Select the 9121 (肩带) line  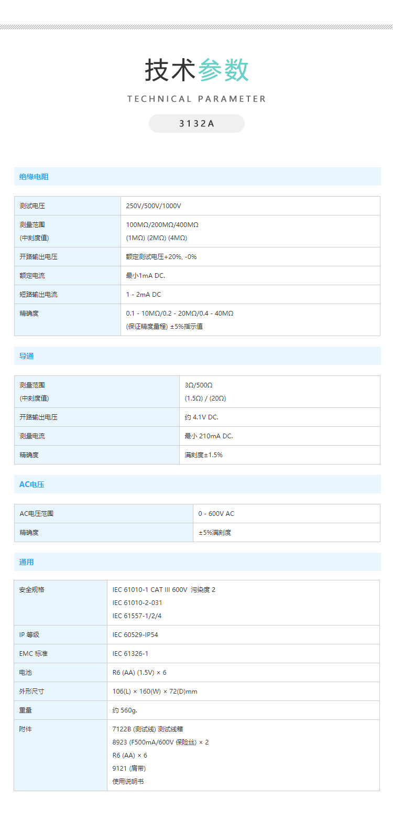[x=129, y=769]
